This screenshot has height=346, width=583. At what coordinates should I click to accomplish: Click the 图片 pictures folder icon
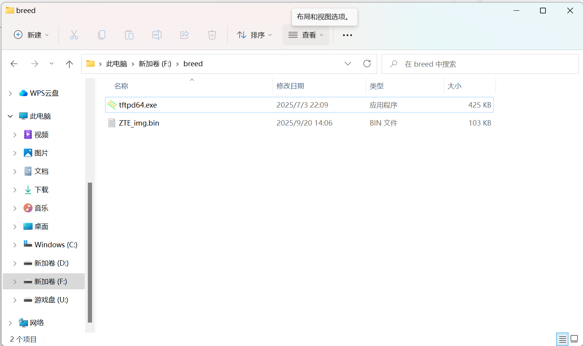pyautogui.click(x=28, y=153)
